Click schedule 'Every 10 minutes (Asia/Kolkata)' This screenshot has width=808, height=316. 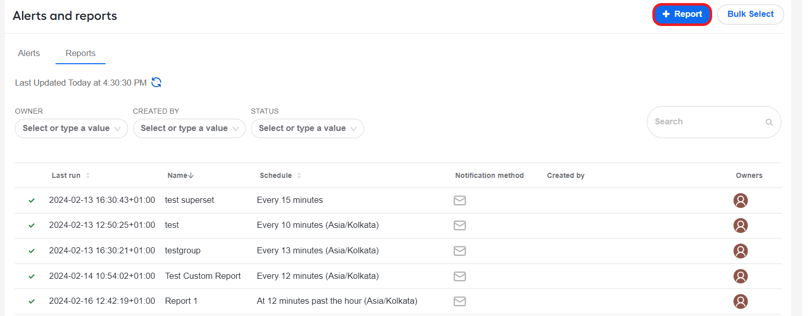coord(318,225)
